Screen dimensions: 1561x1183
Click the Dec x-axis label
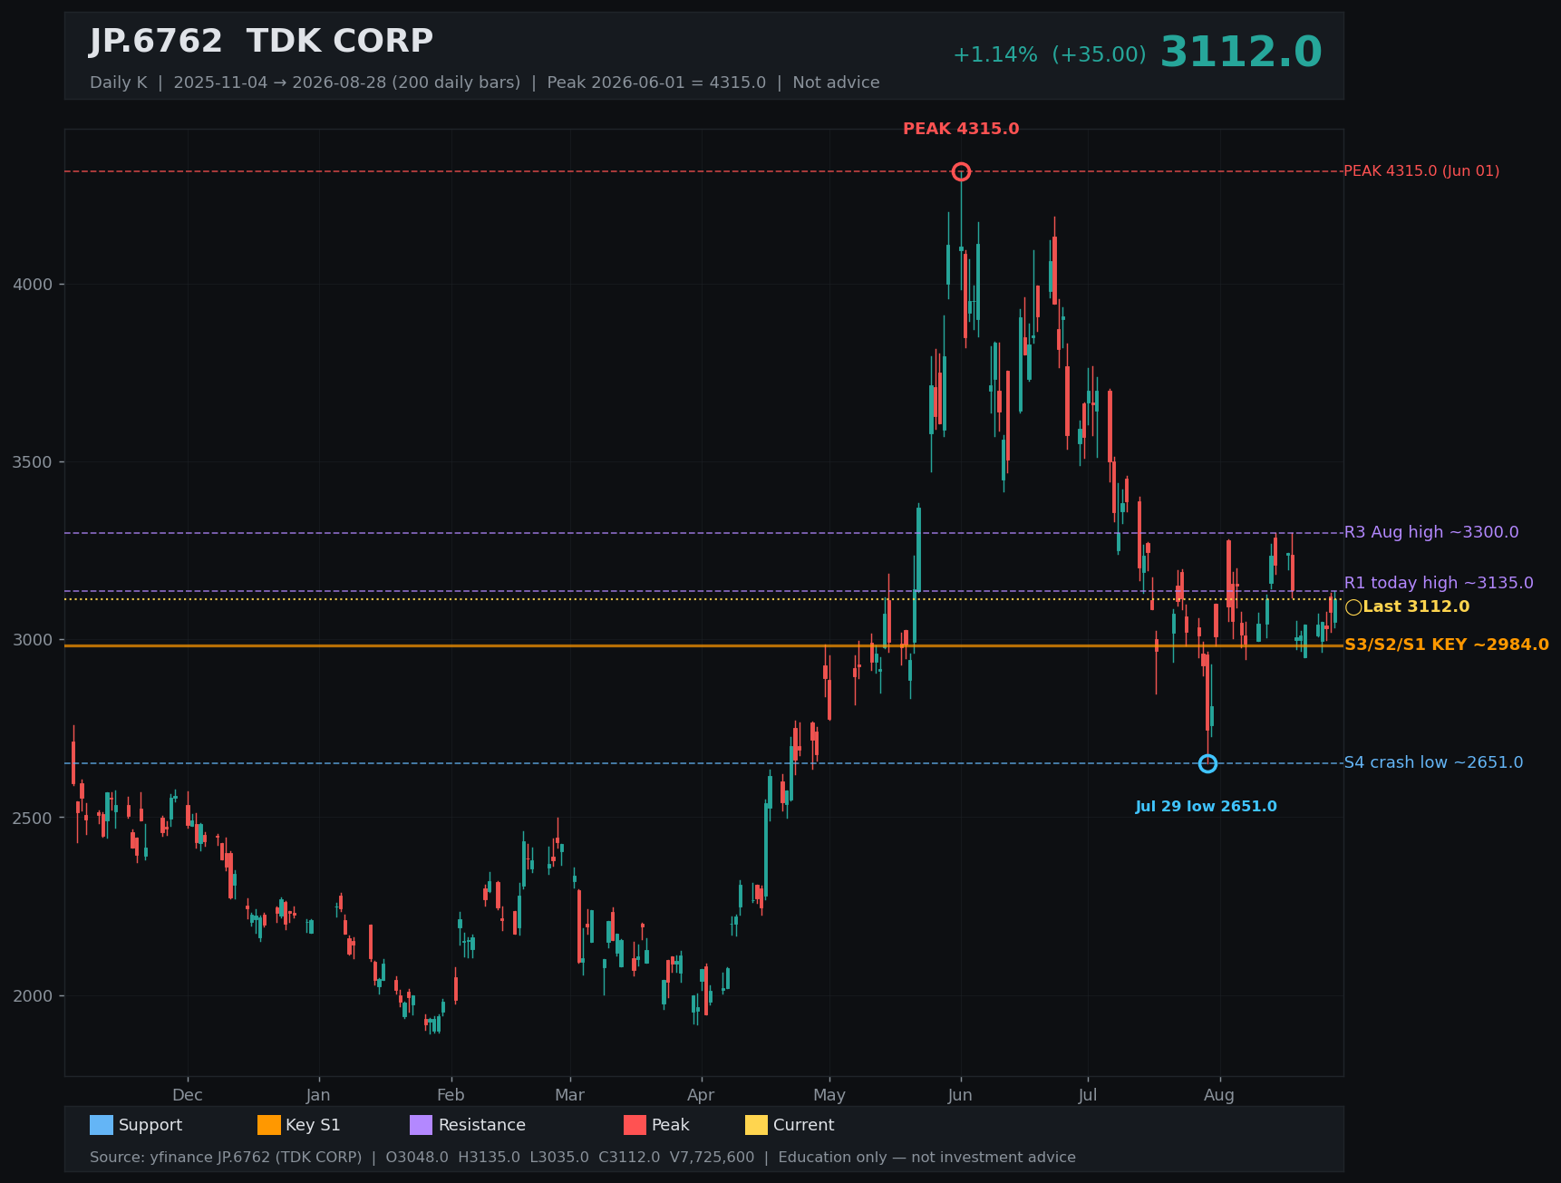(188, 1095)
